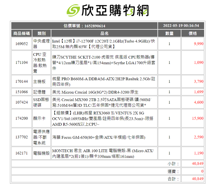Select barcode 137702
The image size is (214, 184).
click(22, 137)
